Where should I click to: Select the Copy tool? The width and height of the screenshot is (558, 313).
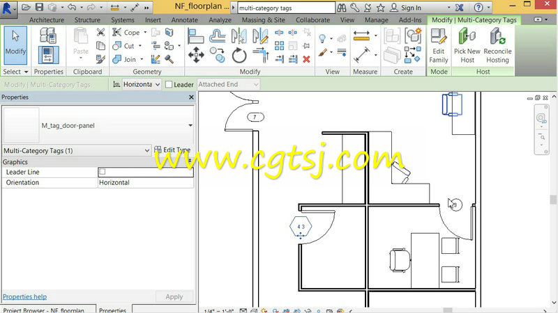217,56
